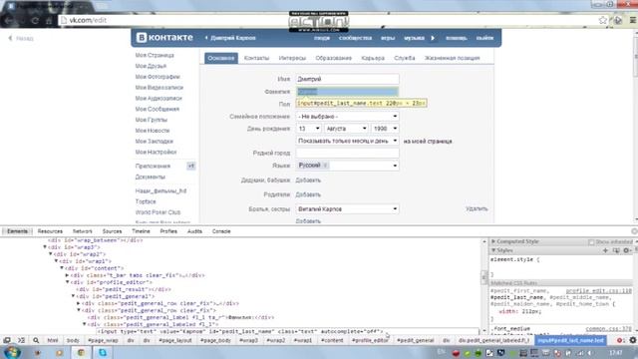Open the birth year dropdown 1990
The image size is (638, 359).
(x=385, y=129)
